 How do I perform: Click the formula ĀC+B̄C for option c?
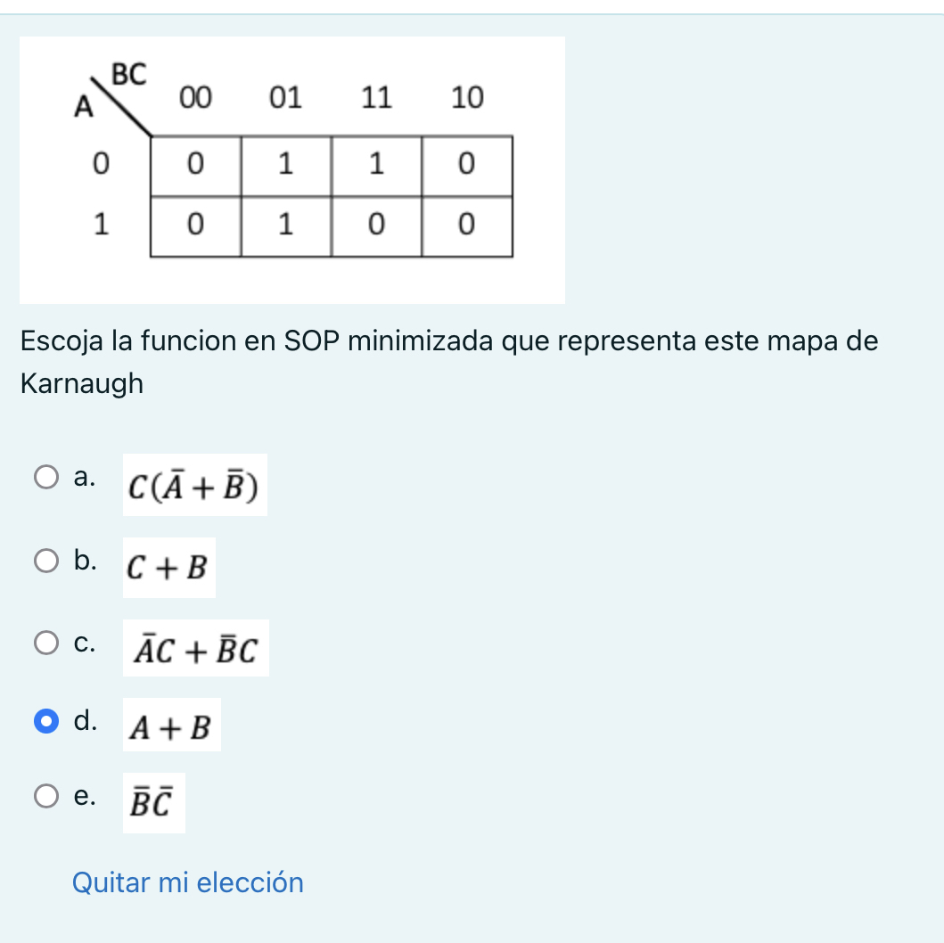point(196,650)
